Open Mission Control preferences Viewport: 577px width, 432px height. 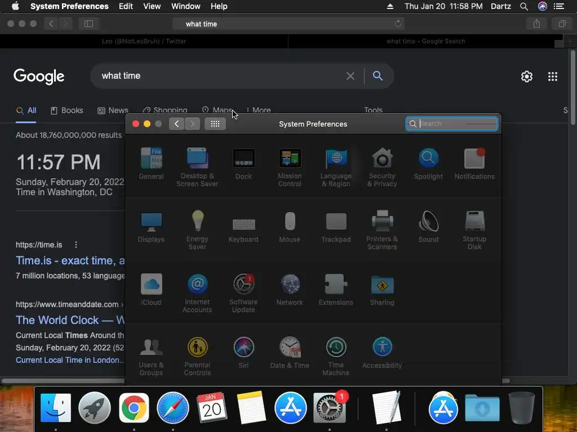290,167
